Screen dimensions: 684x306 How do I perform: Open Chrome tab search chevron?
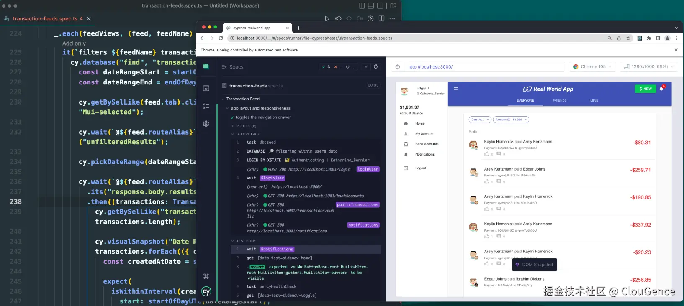(x=676, y=28)
